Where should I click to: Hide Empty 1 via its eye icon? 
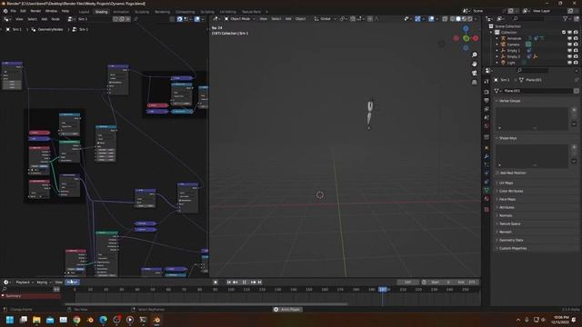(x=570, y=51)
